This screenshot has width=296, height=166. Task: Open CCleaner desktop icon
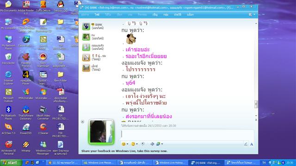[43, 129]
